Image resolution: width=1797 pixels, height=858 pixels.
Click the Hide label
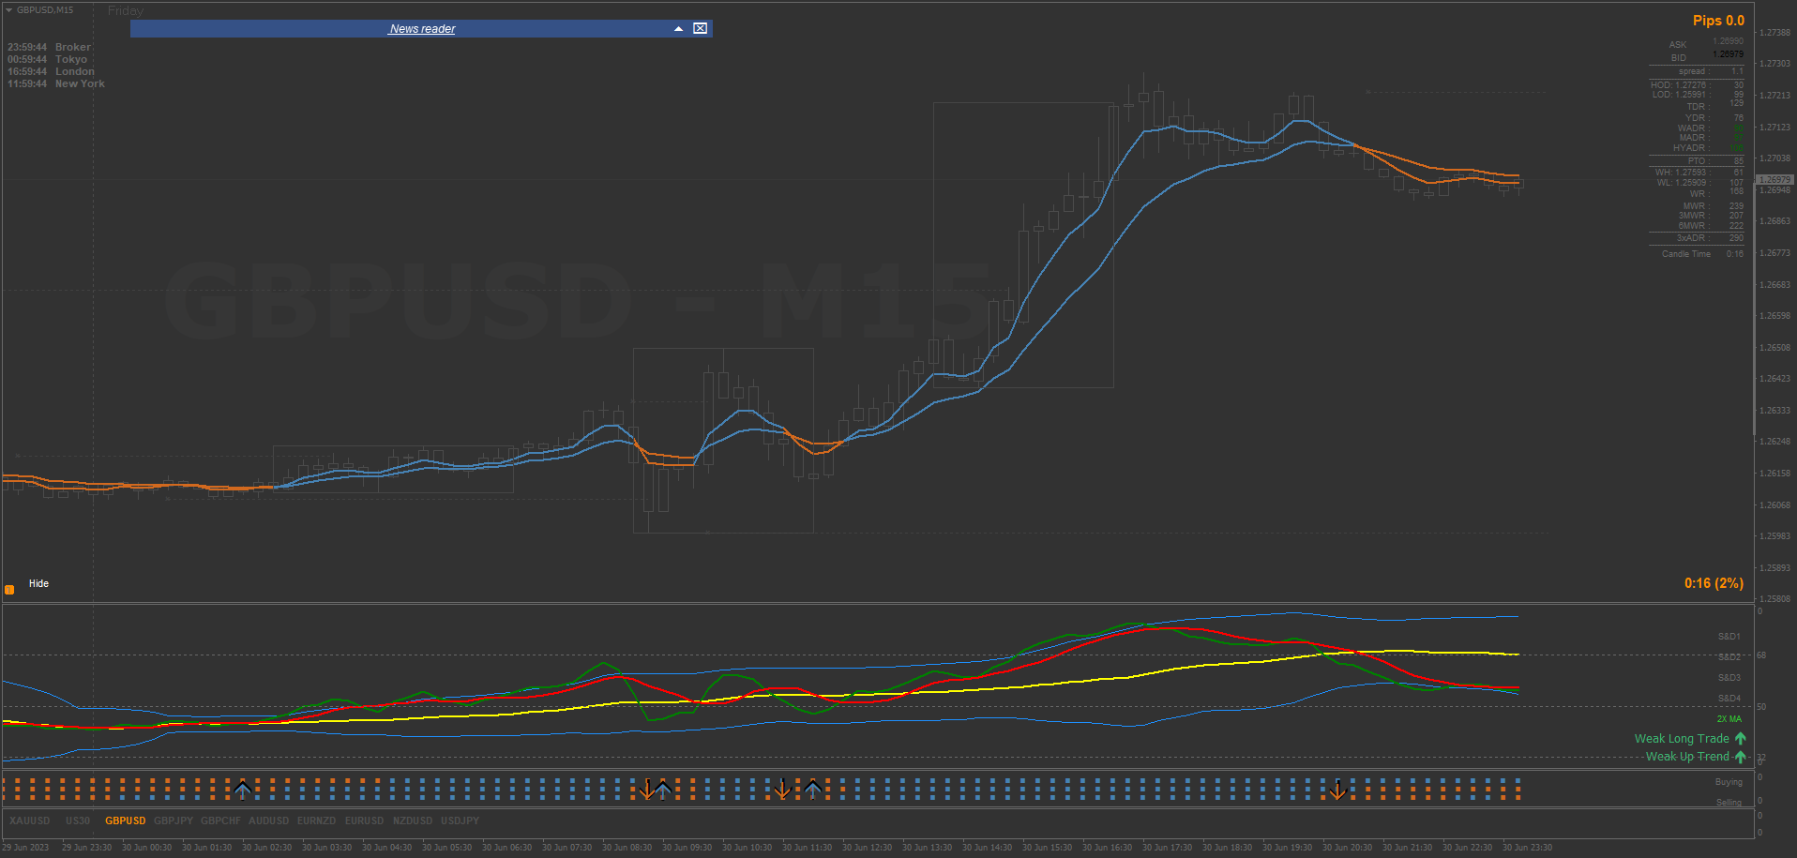38,583
